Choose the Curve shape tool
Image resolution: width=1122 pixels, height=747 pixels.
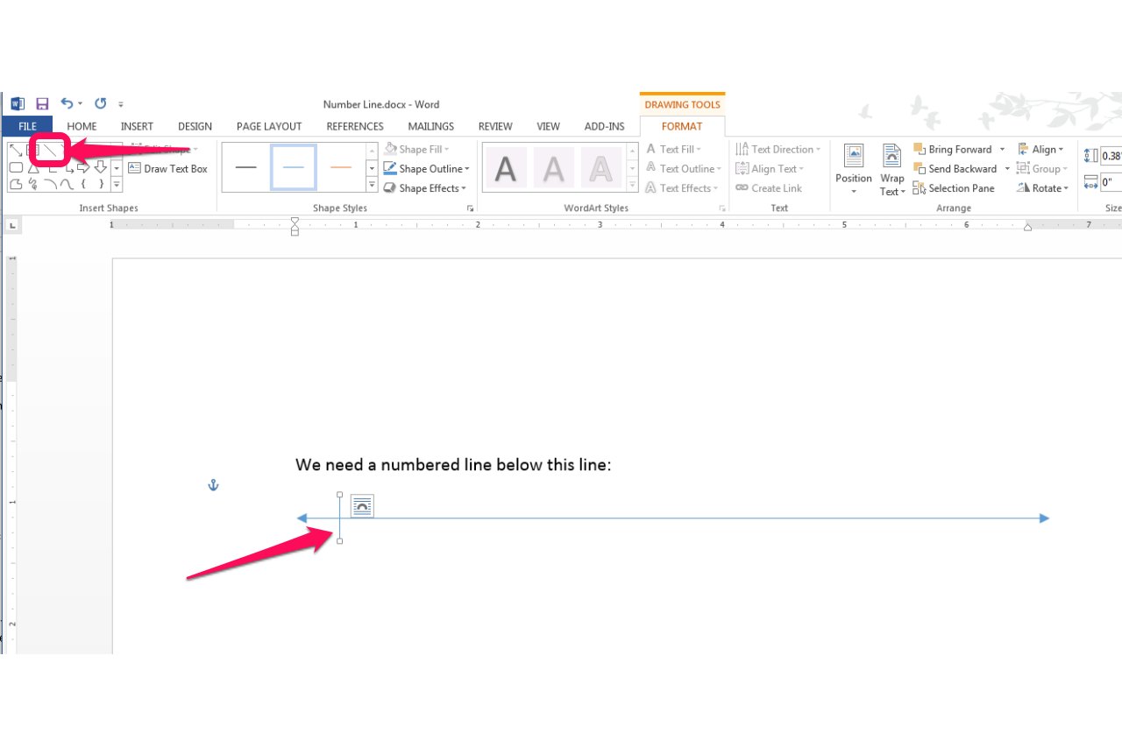[x=67, y=184]
